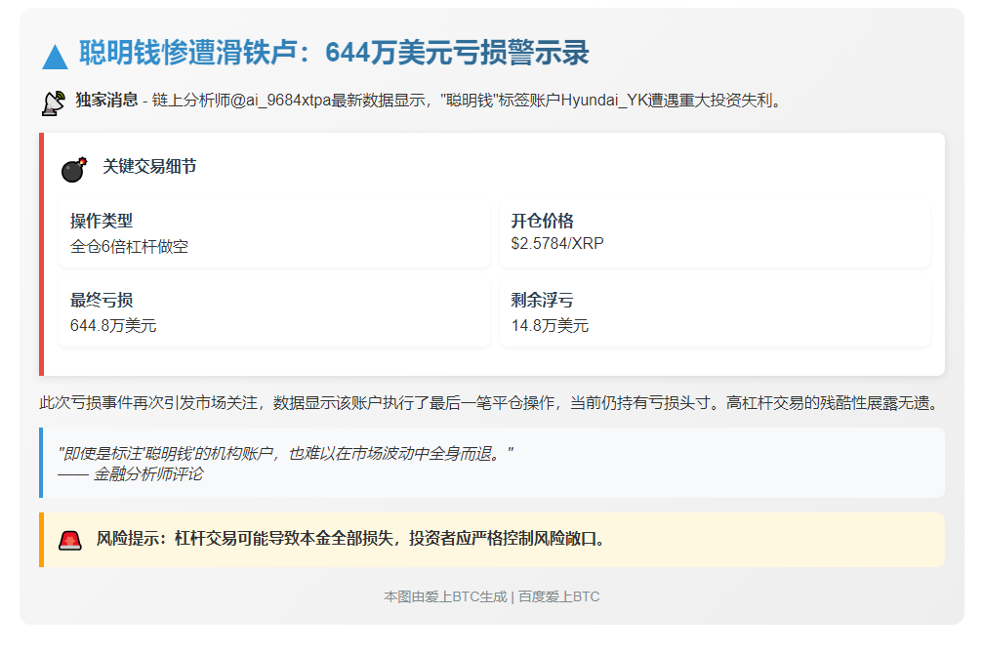Click the satellite dish icon beside 独家消息
The width and height of the screenshot is (984, 655).
pos(53,102)
